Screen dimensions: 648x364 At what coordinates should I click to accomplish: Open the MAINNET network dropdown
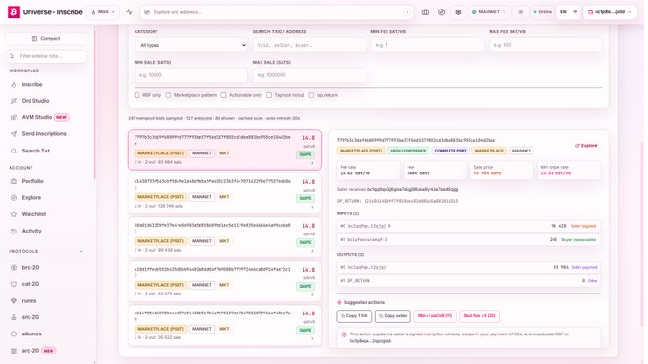point(489,12)
